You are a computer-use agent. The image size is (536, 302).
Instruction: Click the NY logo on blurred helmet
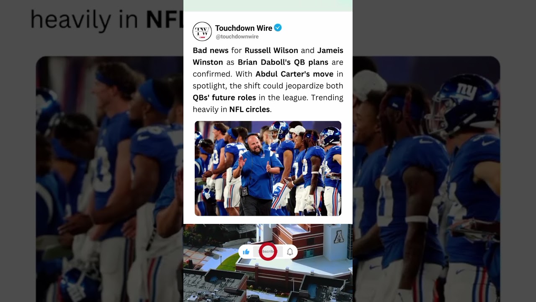coord(465,91)
